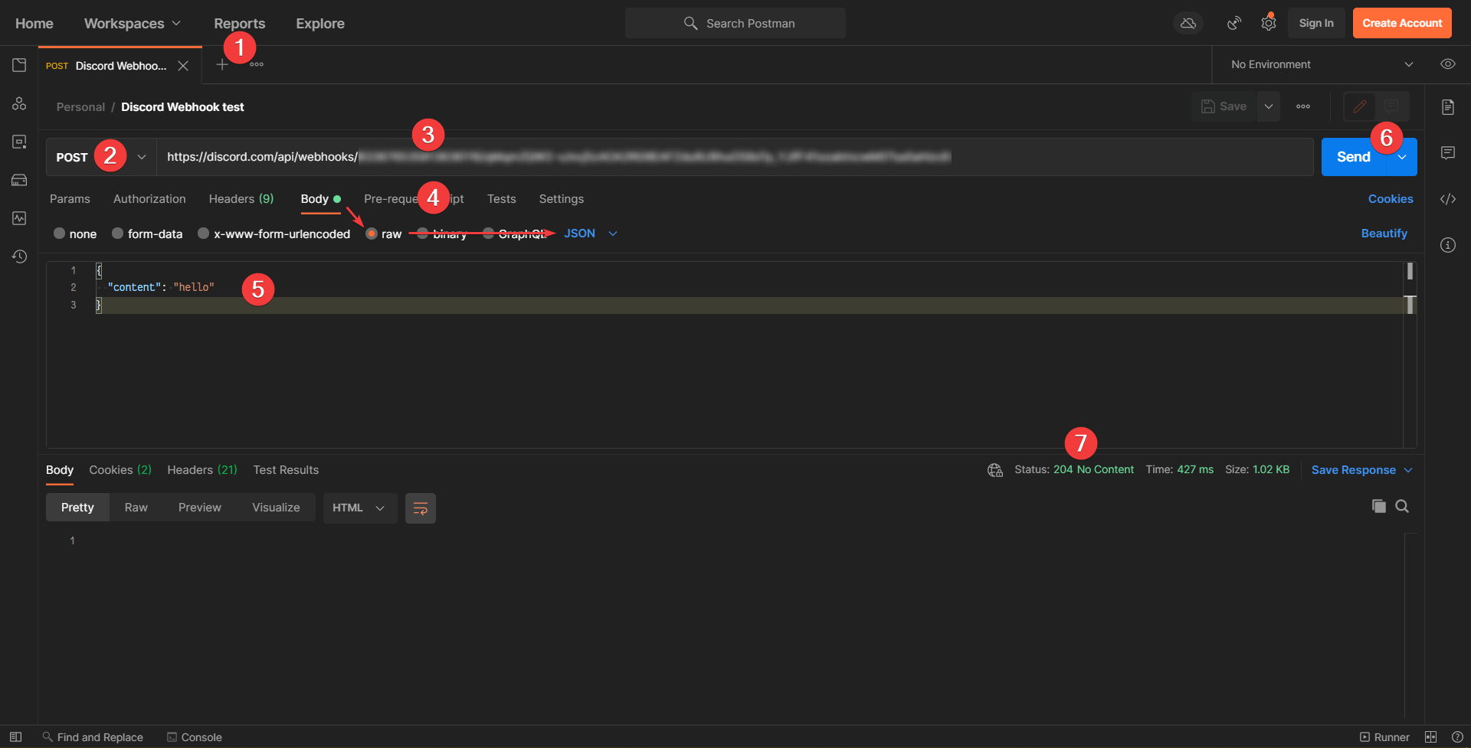The height and width of the screenshot is (748, 1471).
Task: Close the Discord Webhook request tab
Action: 183,66
